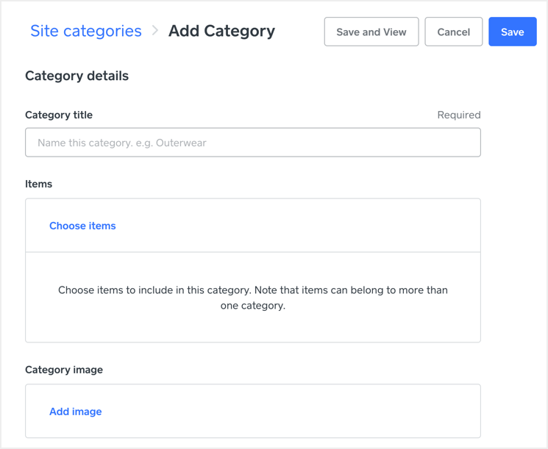Click the blank area below the Items description

(x=252, y=328)
